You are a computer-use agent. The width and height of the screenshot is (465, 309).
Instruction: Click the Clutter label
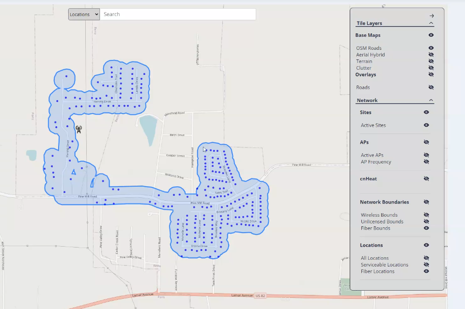pyautogui.click(x=364, y=68)
